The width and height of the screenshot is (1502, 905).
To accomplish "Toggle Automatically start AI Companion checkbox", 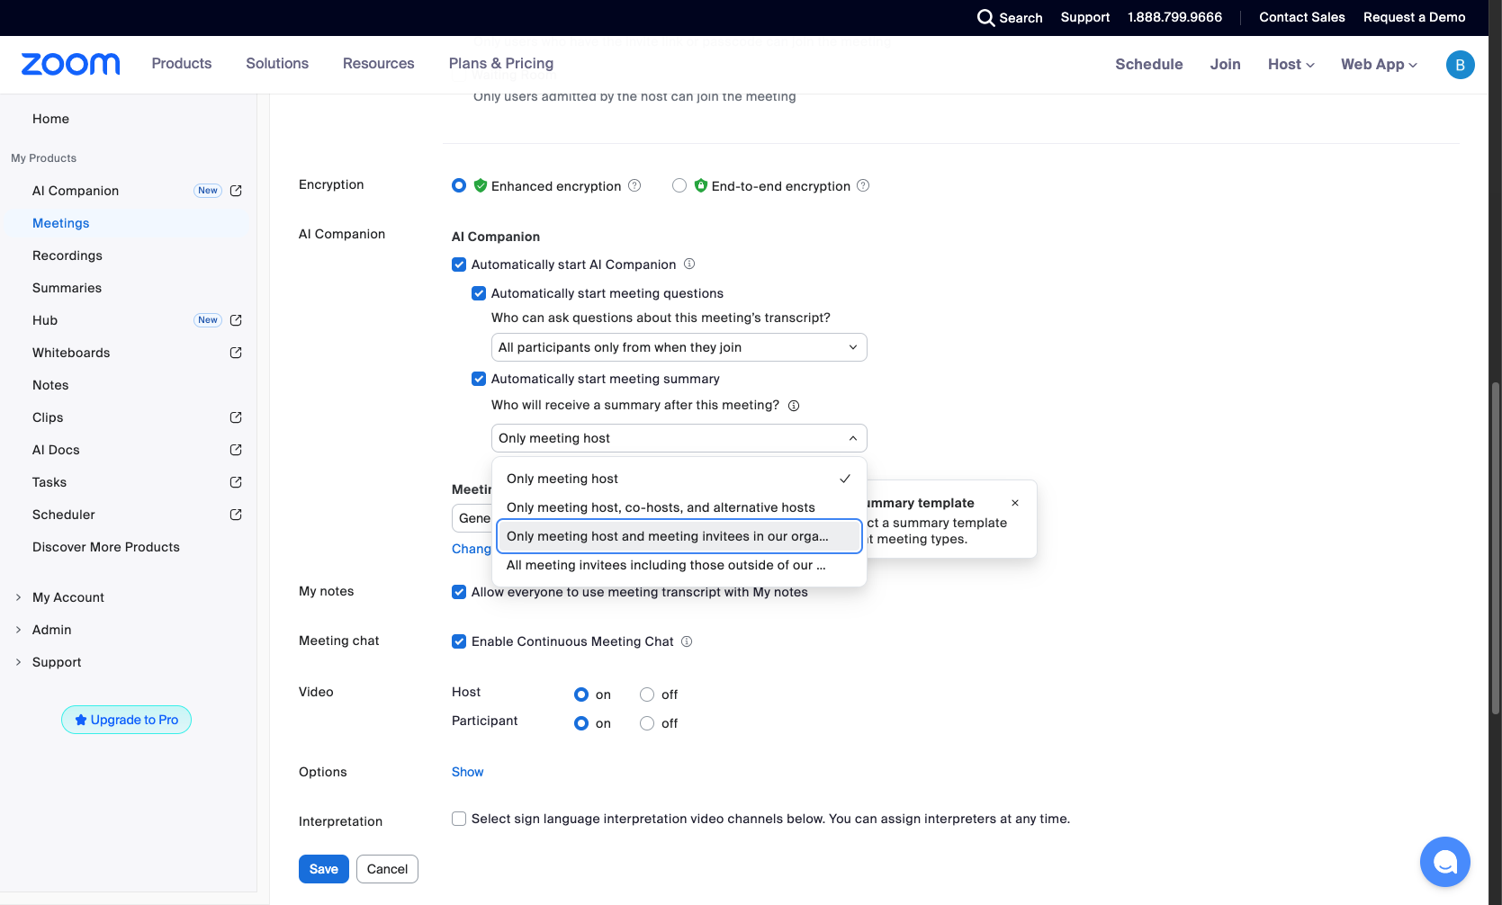I will [459, 264].
